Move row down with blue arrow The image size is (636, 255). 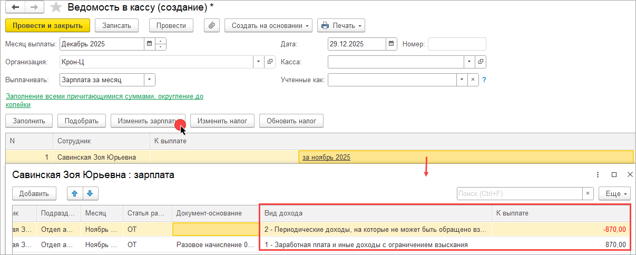[x=90, y=193]
